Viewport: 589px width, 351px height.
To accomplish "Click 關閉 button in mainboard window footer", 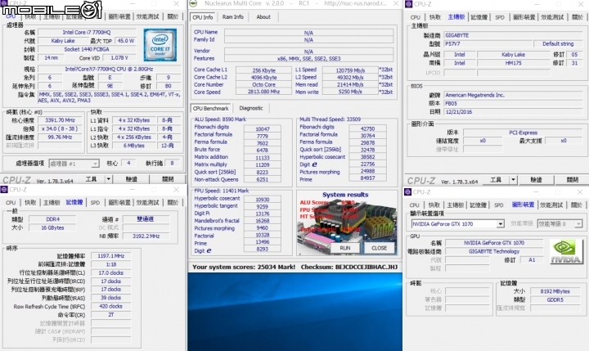I will point(572,180).
